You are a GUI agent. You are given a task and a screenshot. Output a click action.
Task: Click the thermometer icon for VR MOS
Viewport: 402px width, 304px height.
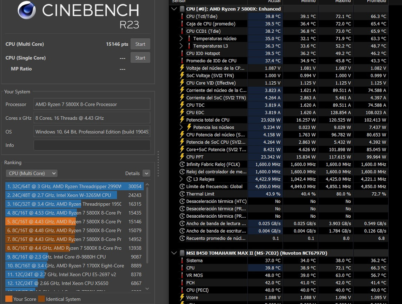pyautogui.click(x=182, y=275)
